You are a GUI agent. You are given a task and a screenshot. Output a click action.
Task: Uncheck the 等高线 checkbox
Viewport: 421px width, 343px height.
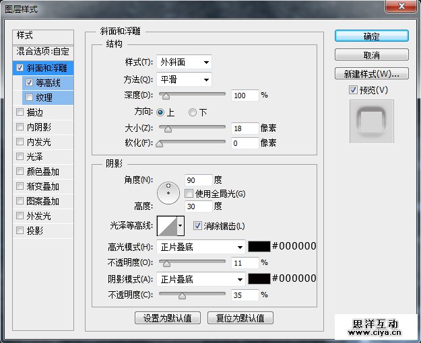pos(29,82)
